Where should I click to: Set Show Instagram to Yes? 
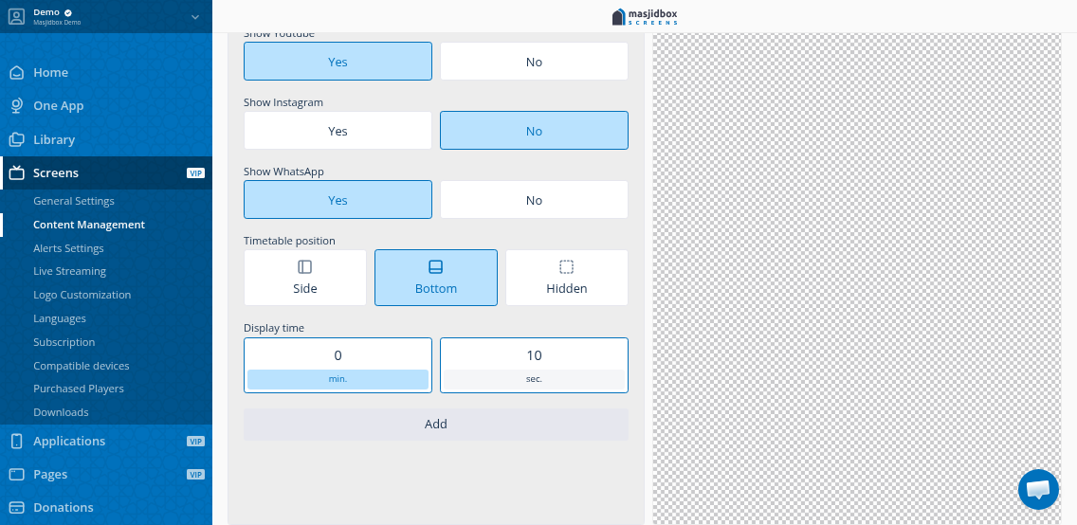coord(338,131)
